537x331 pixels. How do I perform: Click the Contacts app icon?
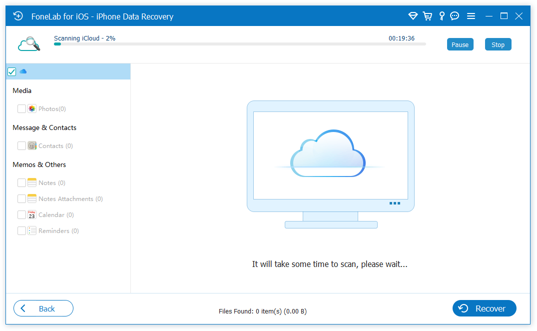point(32,145)
